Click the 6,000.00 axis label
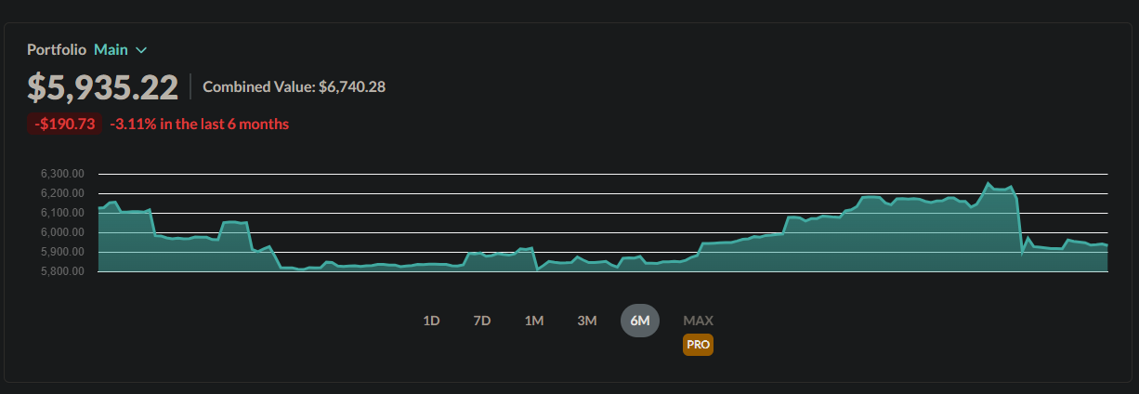 tap(63, 232)
